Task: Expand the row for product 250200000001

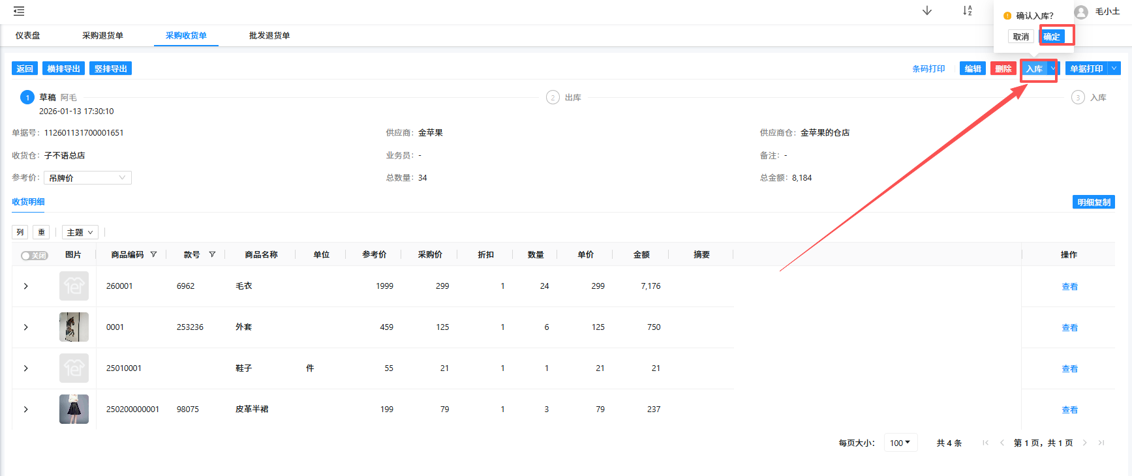Action: 26,409
